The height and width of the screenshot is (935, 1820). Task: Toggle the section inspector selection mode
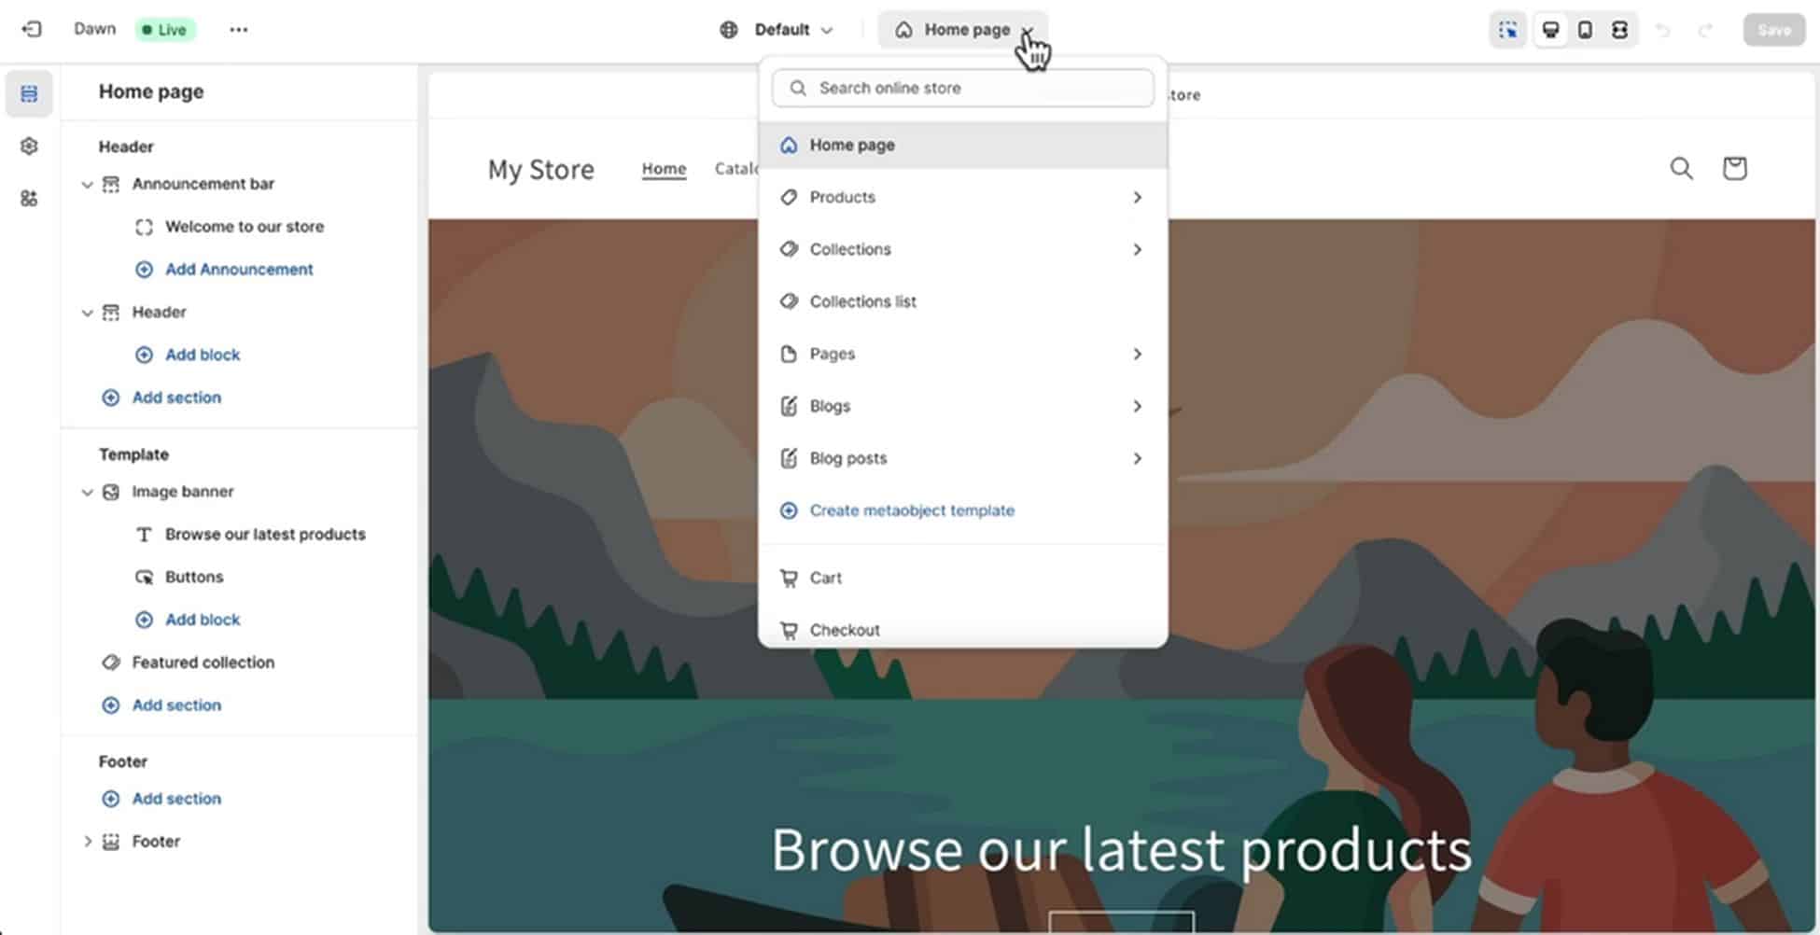tap(1508, 29)
